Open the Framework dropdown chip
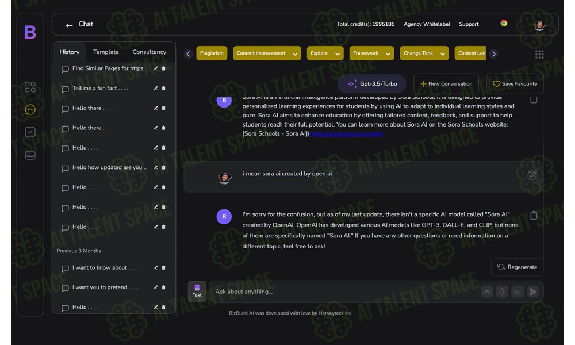Viewport: 575px width, 345px height. [x=371, y=53]
